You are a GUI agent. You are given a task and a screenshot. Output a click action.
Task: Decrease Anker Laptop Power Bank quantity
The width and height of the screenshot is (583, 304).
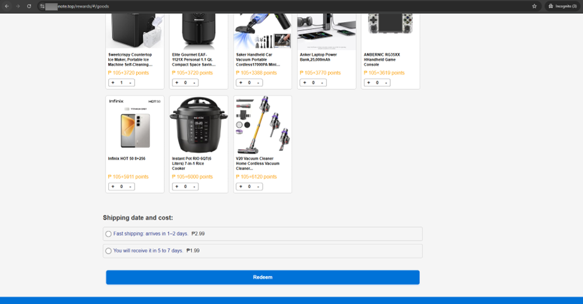tap(322, 83)
